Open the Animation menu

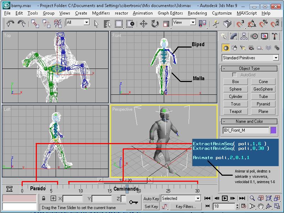tap(143, 13)
